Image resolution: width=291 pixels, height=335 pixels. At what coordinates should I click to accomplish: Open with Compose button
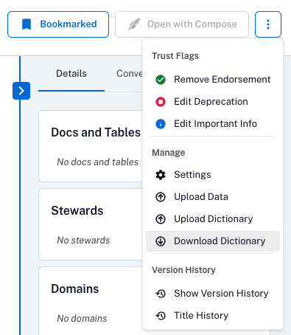pyautogui.click(x=182, y=24)
